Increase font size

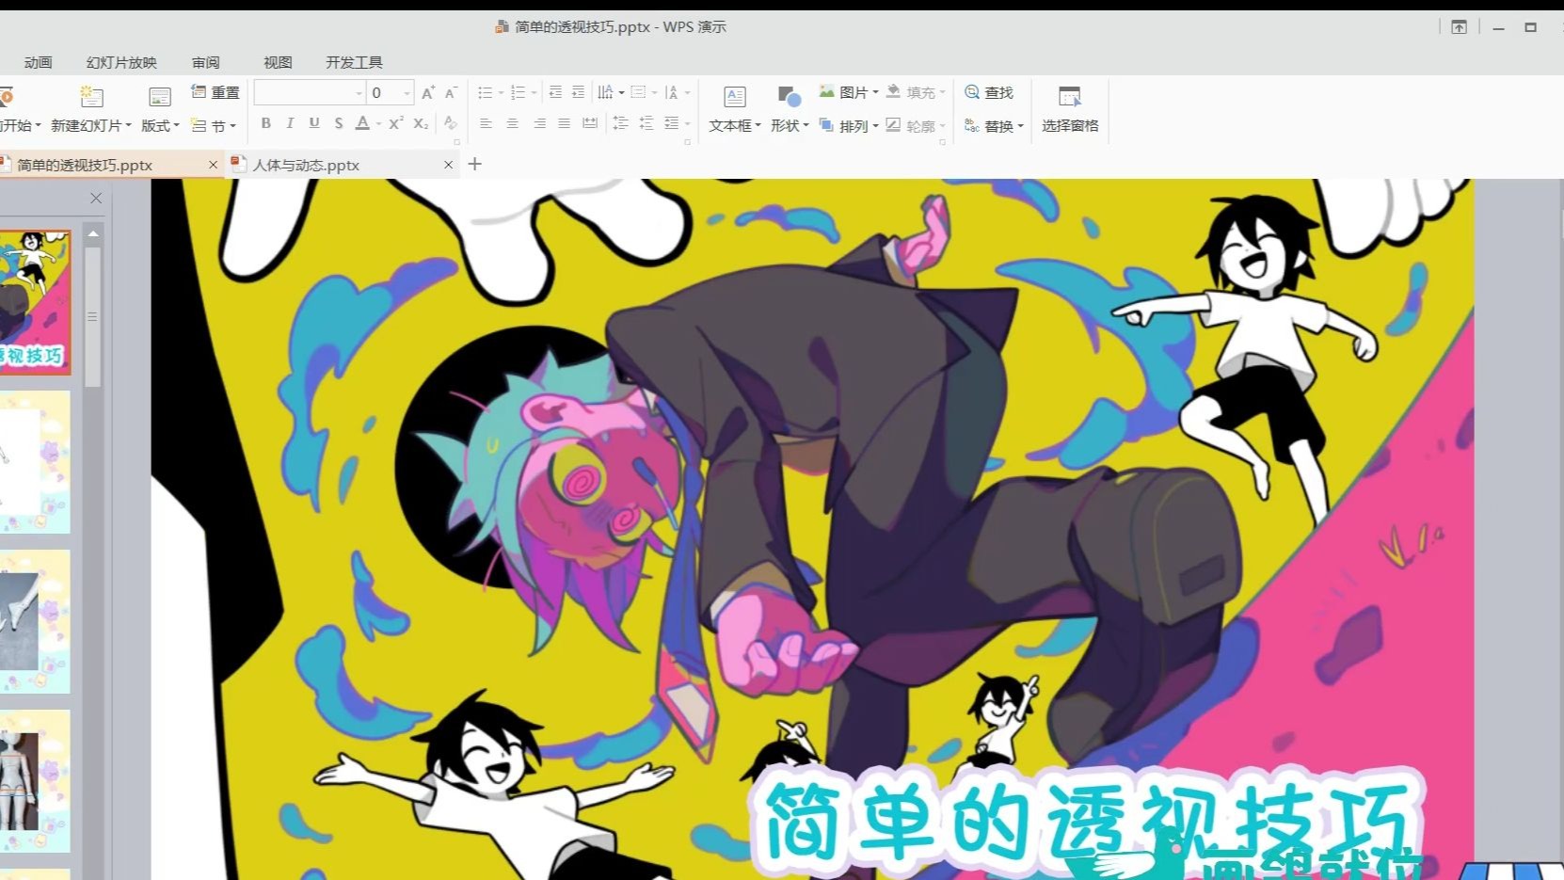[x=428, y=92]
